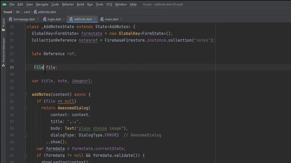Open the Code menu
This screenshot has height=163, width=291.
(x=55, y=4)
